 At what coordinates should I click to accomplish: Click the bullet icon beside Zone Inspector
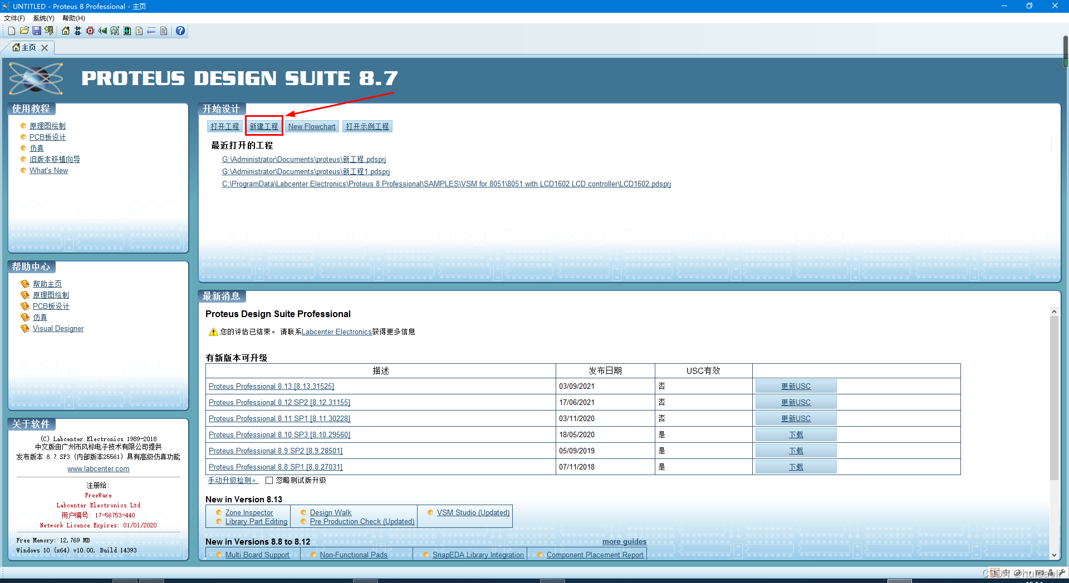(218, 512)
